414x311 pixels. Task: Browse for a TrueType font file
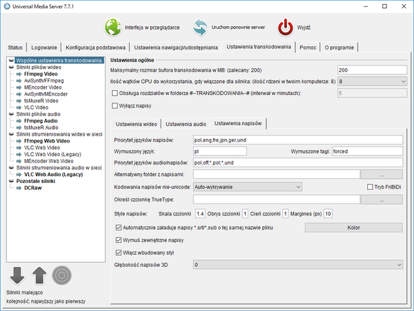tap(382, 200)
